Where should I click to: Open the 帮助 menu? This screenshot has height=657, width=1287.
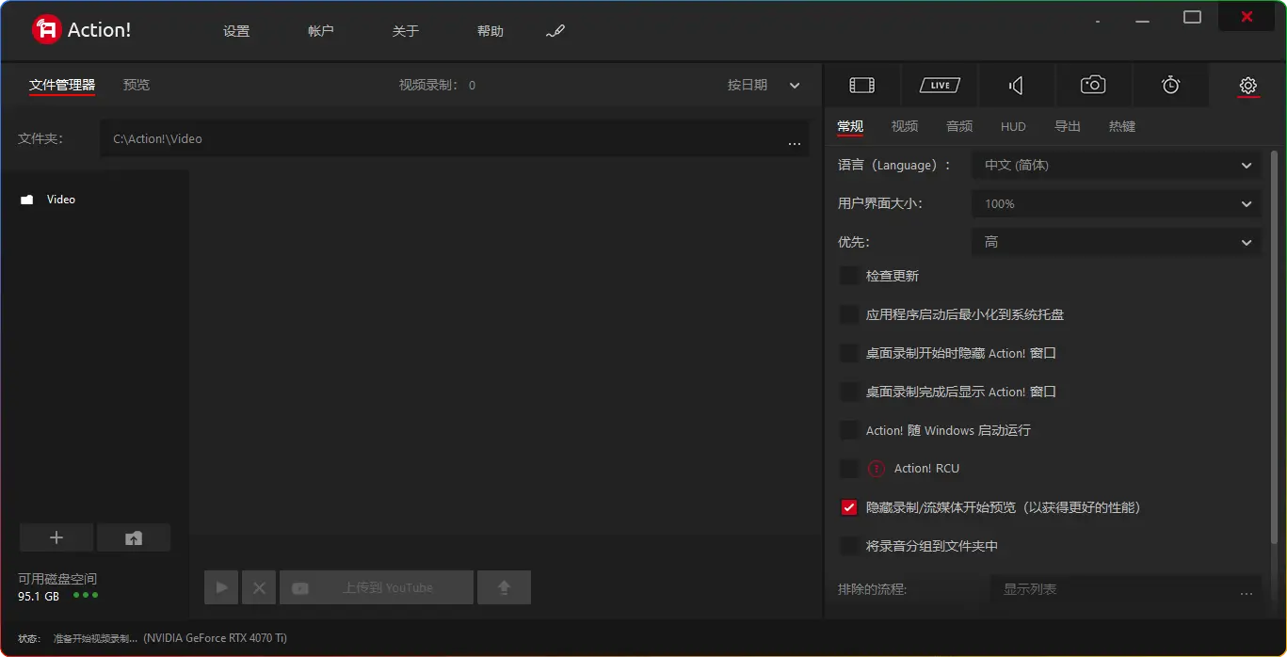490,31
